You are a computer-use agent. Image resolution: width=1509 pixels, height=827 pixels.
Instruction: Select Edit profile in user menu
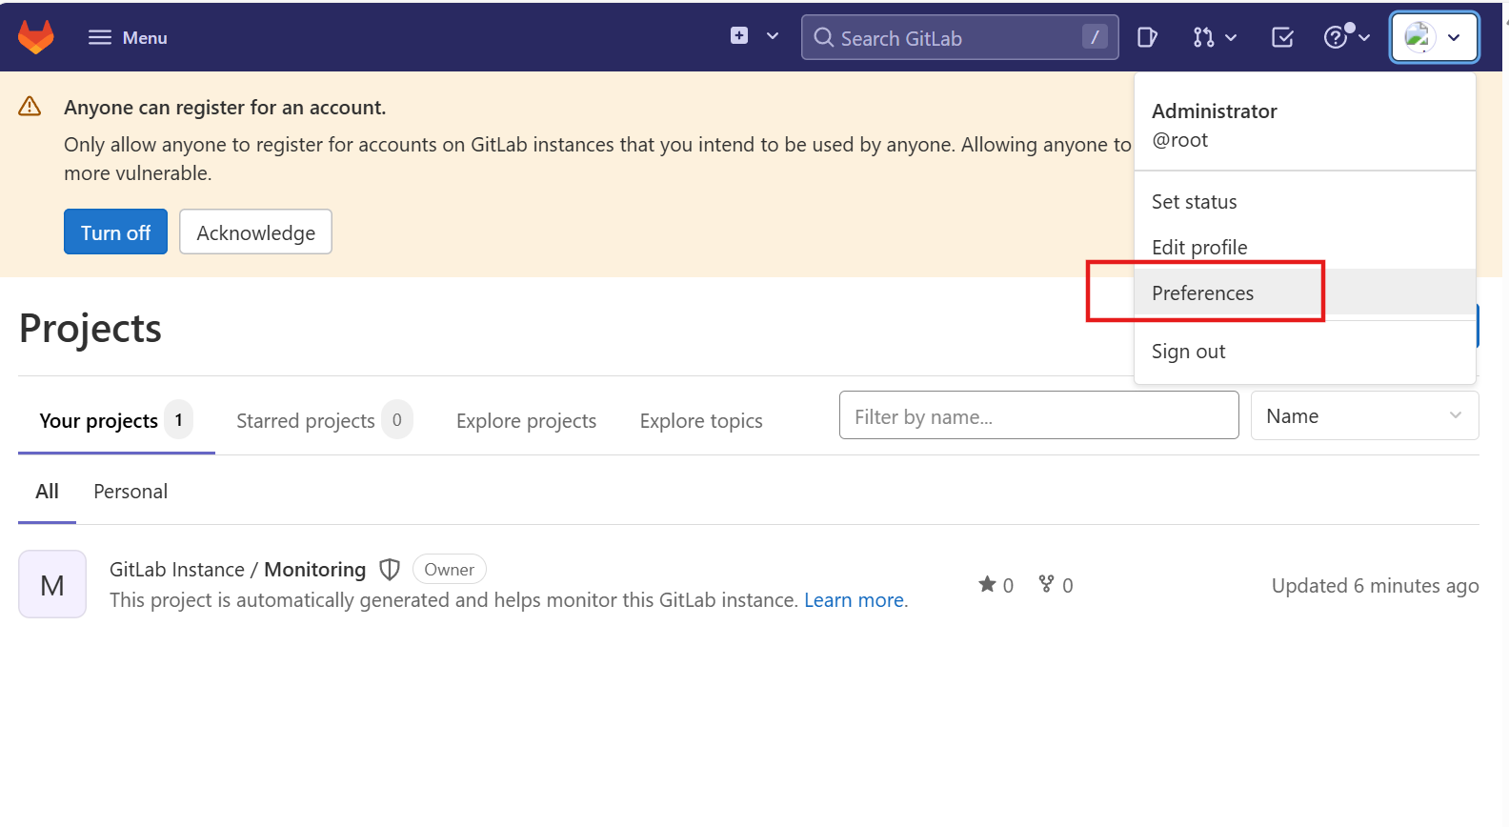pyautogui.click(x=1305, y=248)
